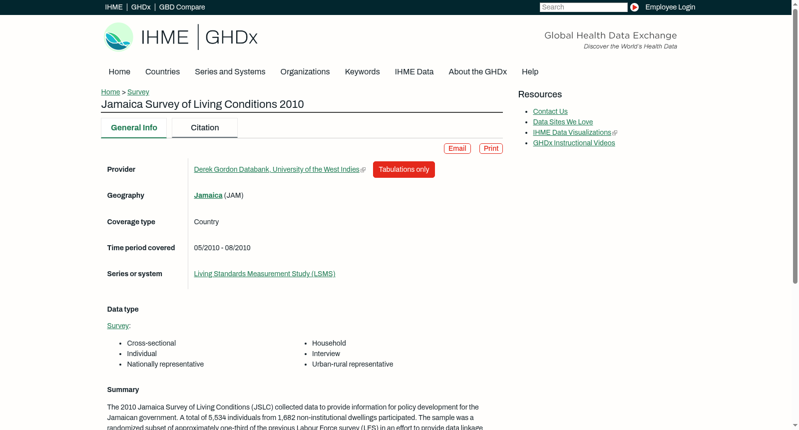Viewport: 799px width, 430px height.
Task: Open Contact Us resource link
Action: coord(550,111)
